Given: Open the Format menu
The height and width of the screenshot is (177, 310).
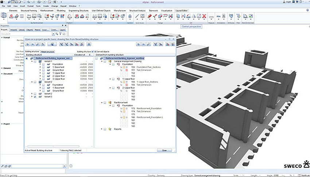Looking at the screenshot, I should pyautogui.click(x=31, y=6).
